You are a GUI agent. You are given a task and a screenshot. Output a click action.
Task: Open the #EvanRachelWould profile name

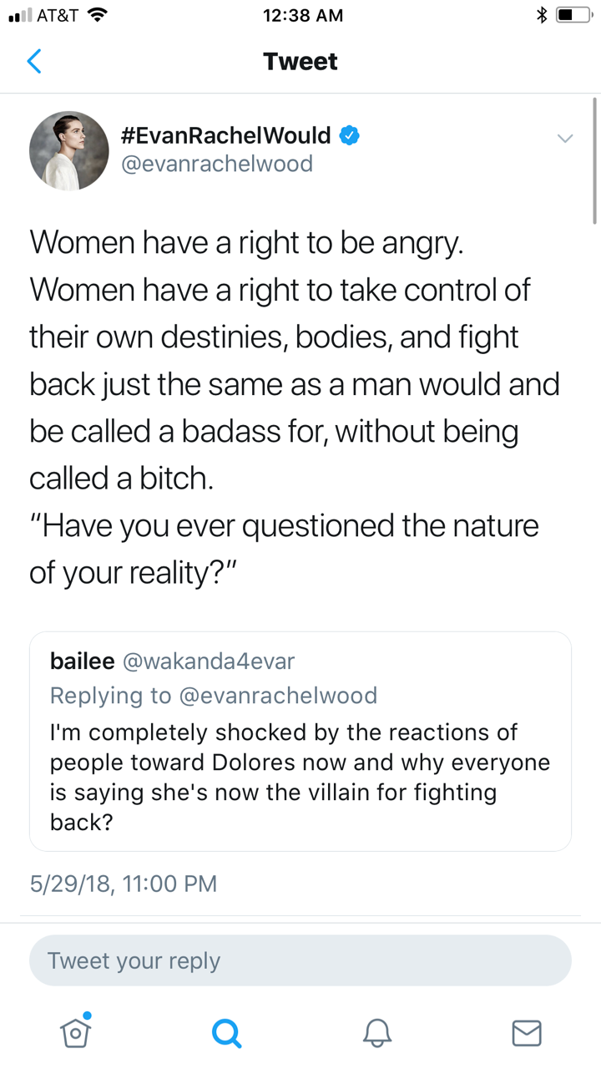coord(226,135)
